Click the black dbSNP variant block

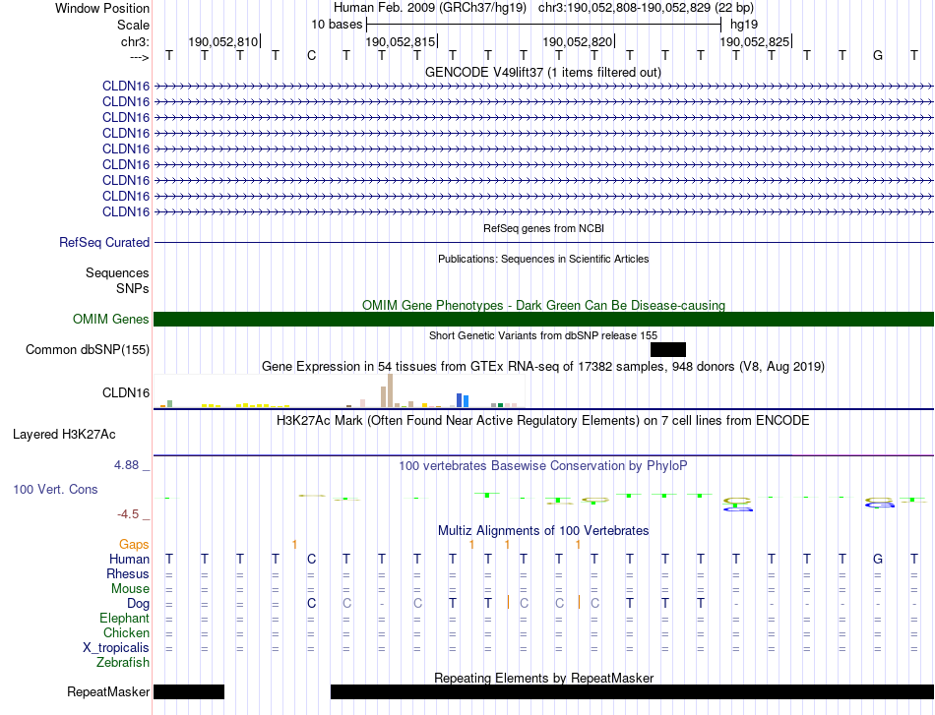point(668,350)
